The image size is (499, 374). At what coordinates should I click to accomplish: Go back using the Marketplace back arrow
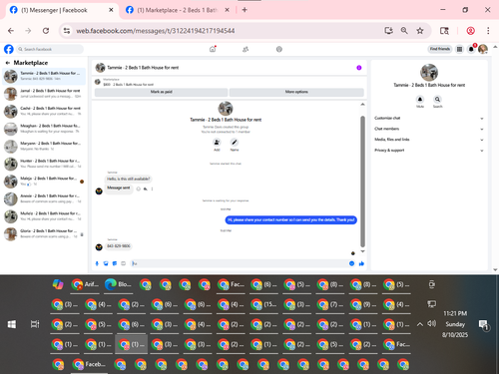[x=8, y=63]
